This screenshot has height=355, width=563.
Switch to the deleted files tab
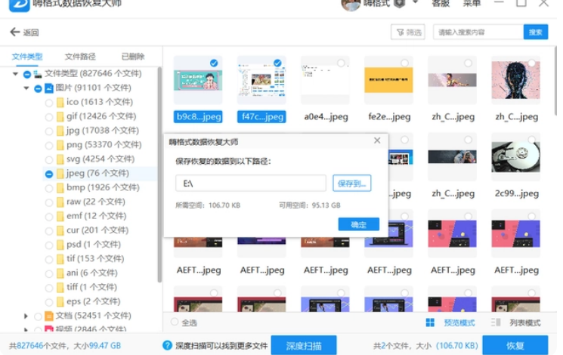pyautogui.click(x=133, y=57)
